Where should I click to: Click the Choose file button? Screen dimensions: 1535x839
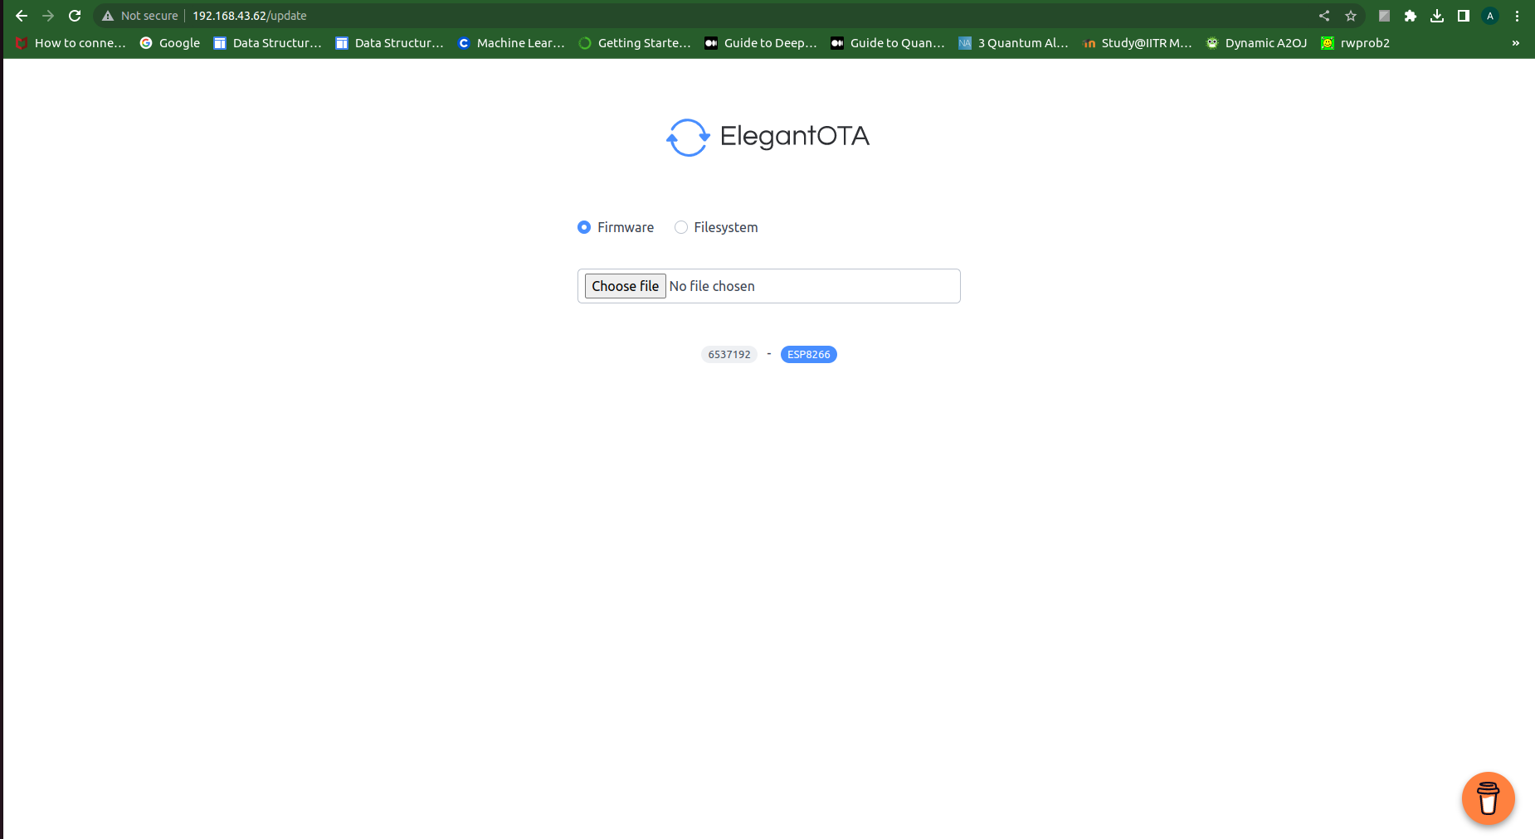tap(625, 286)
